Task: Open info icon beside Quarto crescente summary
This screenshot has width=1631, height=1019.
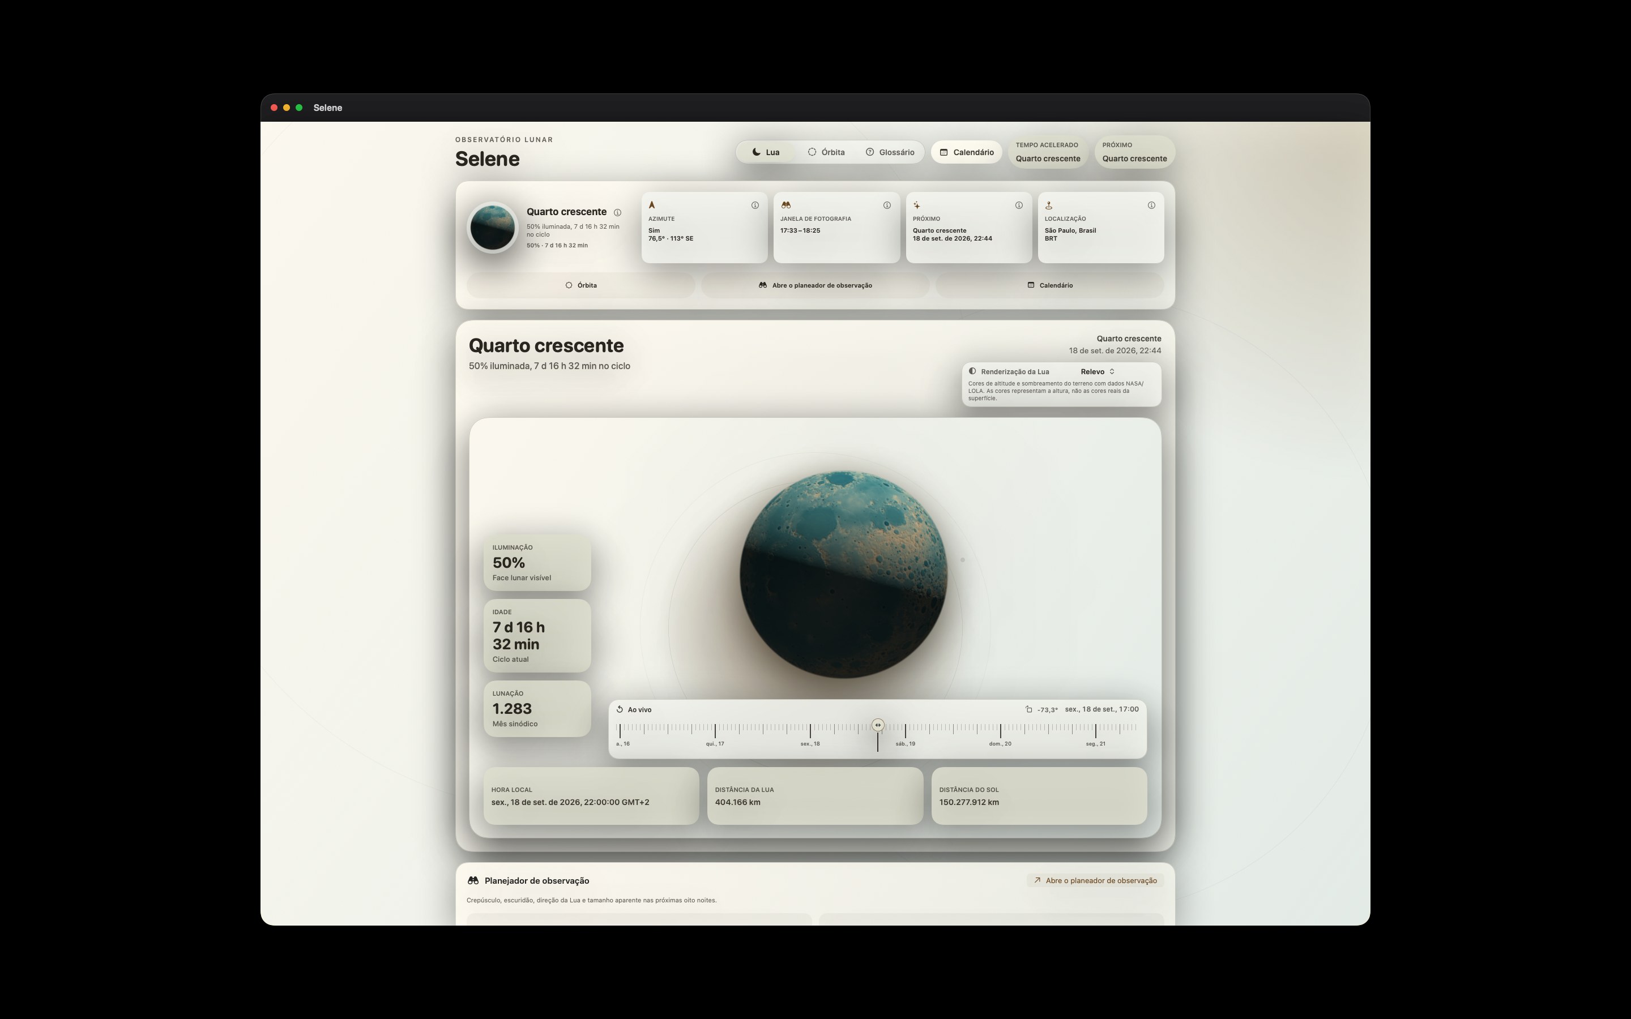Action: pos(617,213)
